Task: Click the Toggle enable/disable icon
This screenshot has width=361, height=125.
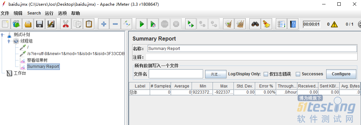Action: [127, 24]
